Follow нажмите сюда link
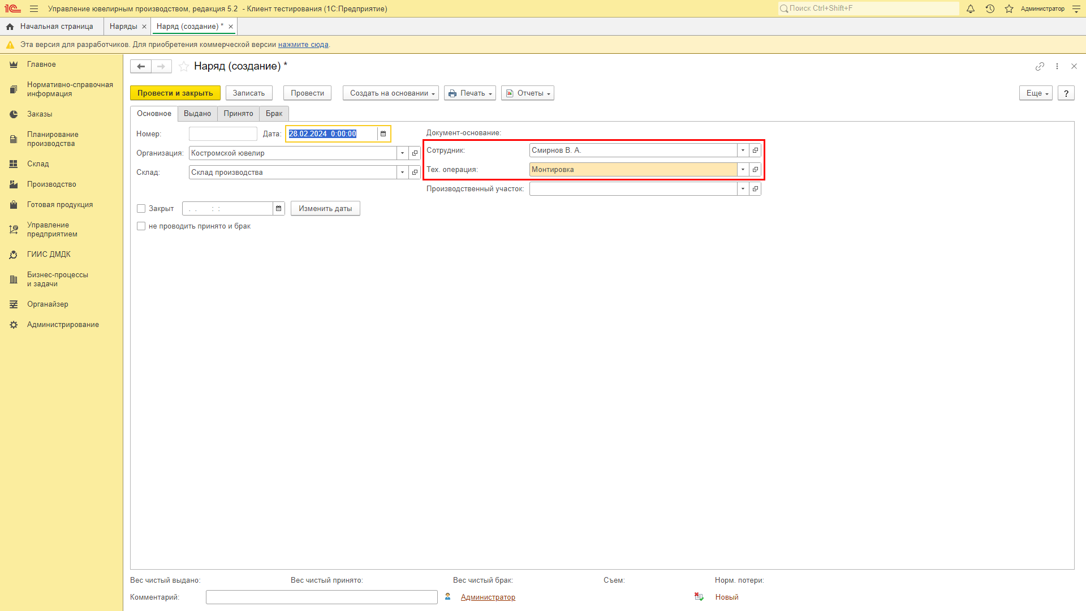The width and height of the screenshot is (1086, 611). pyautogui.click(x=303, y=45)
